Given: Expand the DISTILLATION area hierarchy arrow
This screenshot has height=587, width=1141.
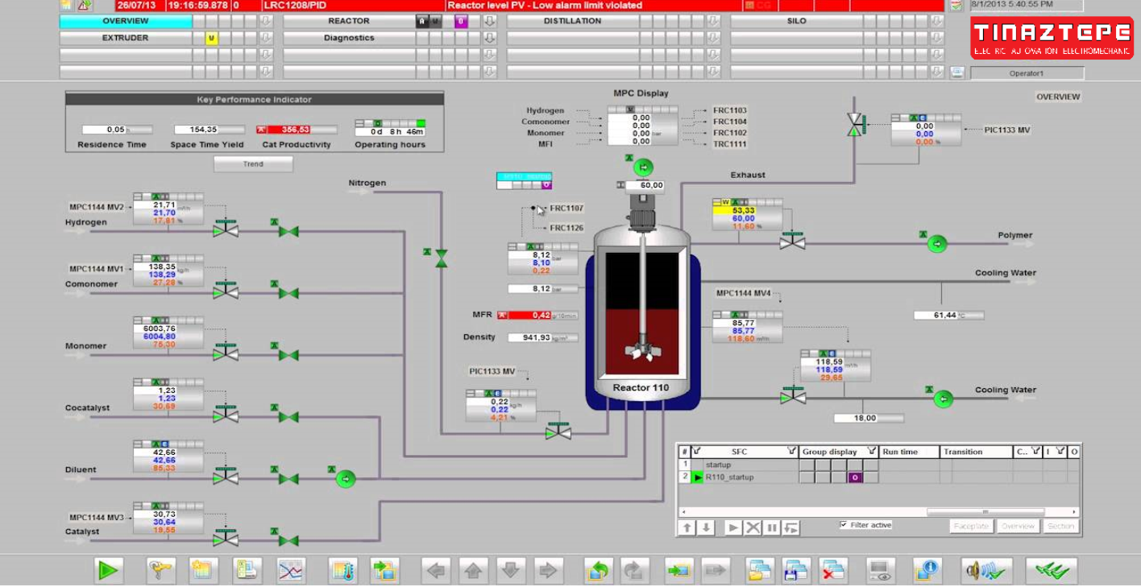Looking at the screenshot, I should (x=713, y=21).
